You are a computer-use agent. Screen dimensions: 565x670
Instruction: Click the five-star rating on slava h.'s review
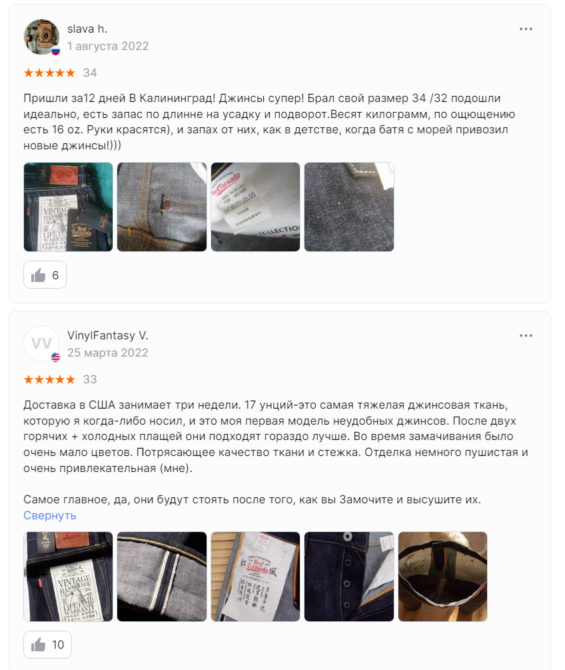pyautogui.click(x=49, y=73)
